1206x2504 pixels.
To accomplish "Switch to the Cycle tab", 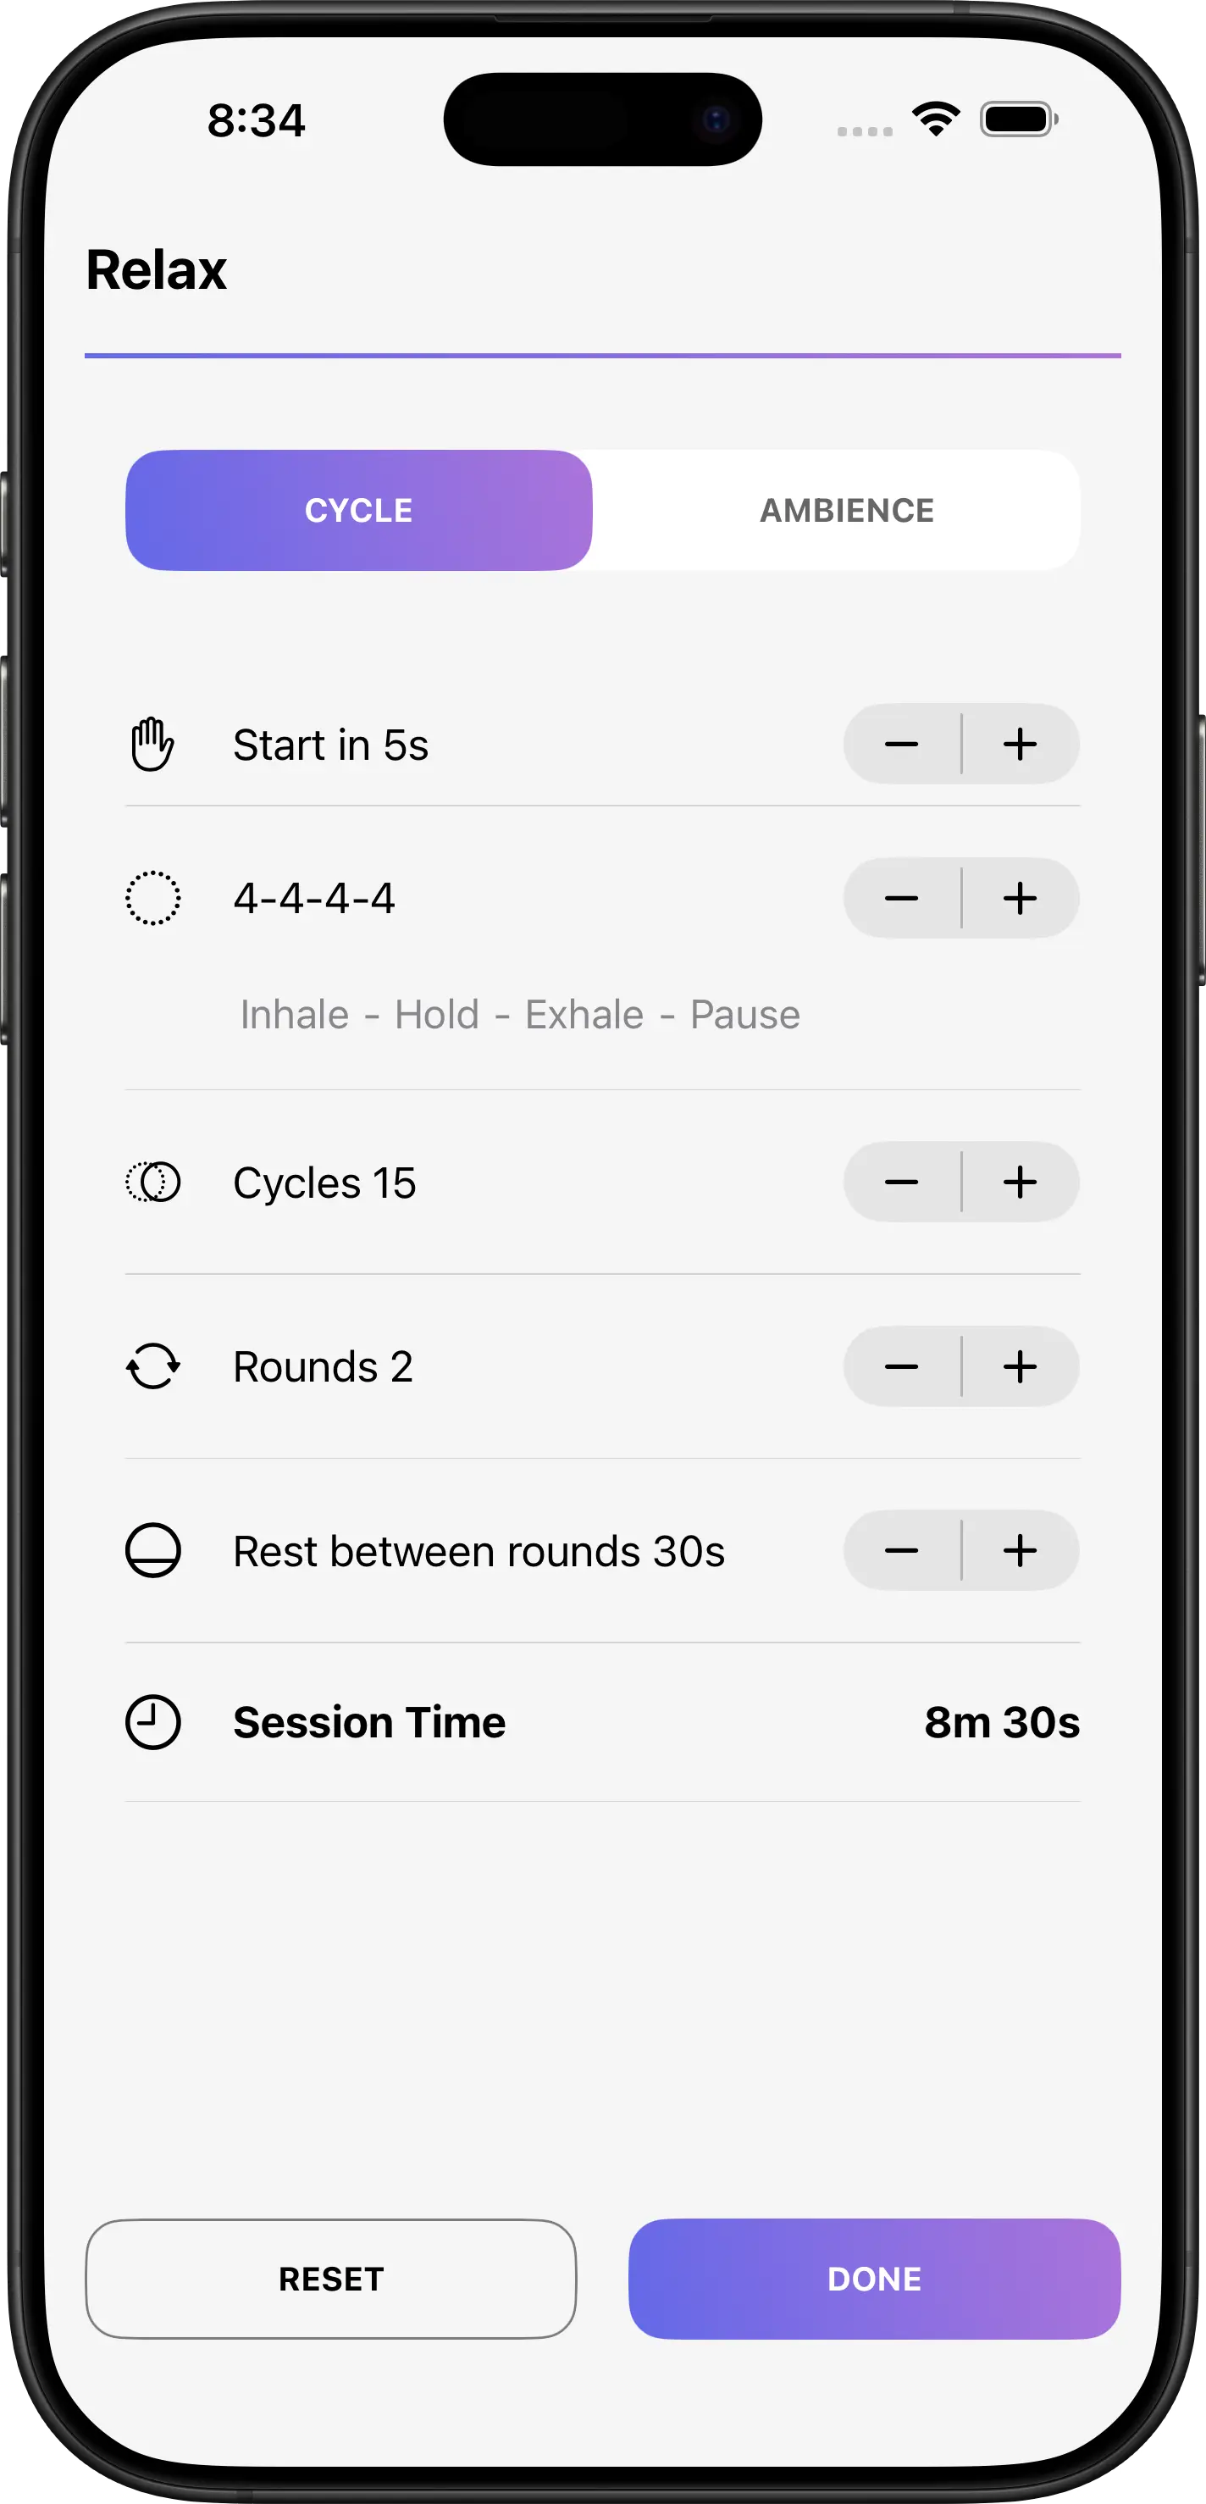I will (358, 510).
